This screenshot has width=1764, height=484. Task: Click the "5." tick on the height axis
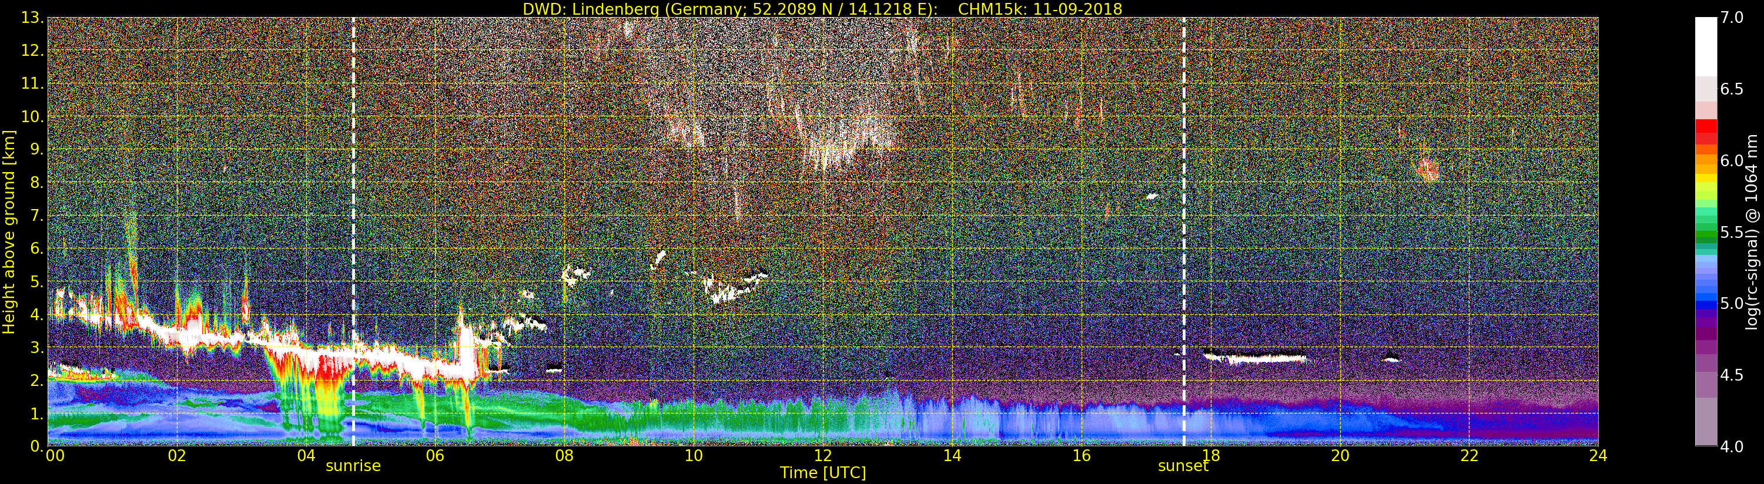pos(36,281)
